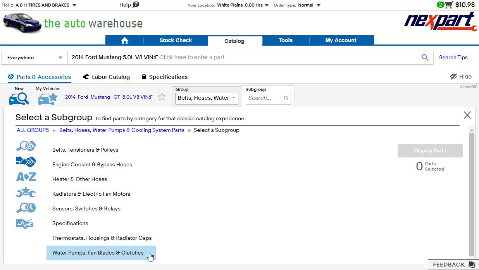Viewport: 479px width, 270px height.
Task: Click the cart total $10.98
Action: coord(465,5)
